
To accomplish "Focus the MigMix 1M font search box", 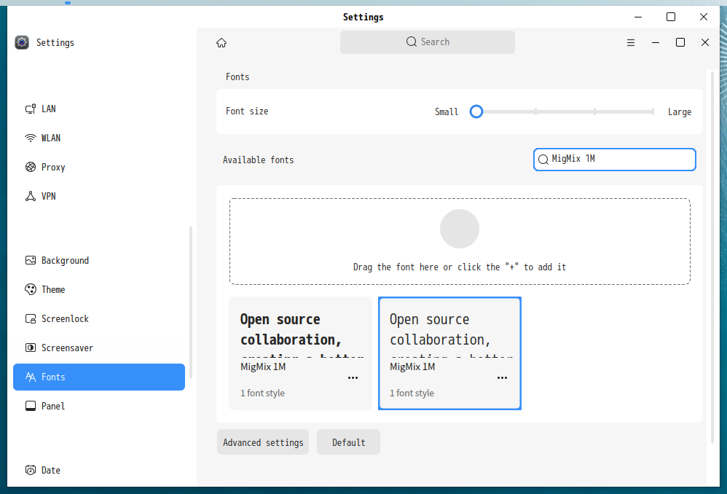I will (x=614, y=160).
